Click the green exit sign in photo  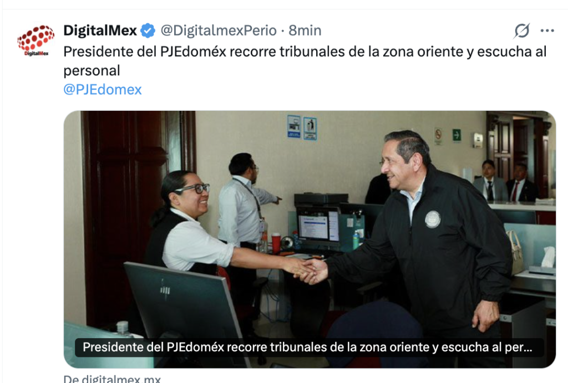(457, 135)
